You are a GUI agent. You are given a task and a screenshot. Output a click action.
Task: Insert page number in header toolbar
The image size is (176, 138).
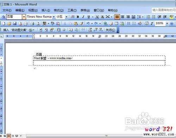pyautogui.click(x=41, y=30)
